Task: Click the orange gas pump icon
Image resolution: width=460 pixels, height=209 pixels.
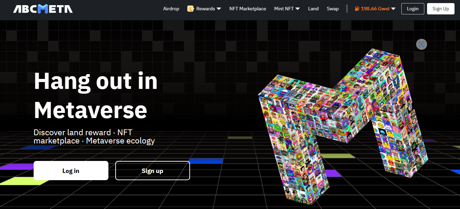Action: pyautogui.click(x=357, y=9)
